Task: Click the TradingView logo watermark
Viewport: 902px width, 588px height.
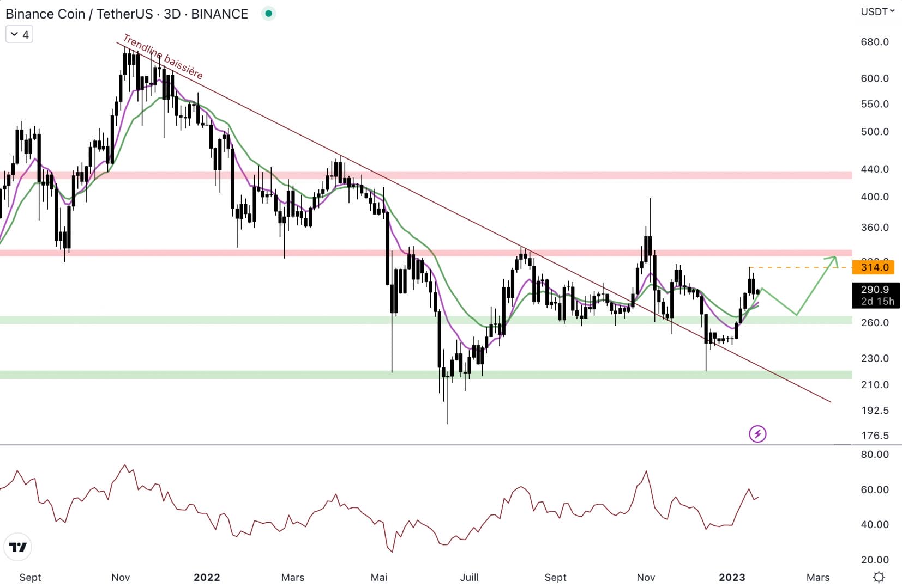Action: (x=19, y=547)
